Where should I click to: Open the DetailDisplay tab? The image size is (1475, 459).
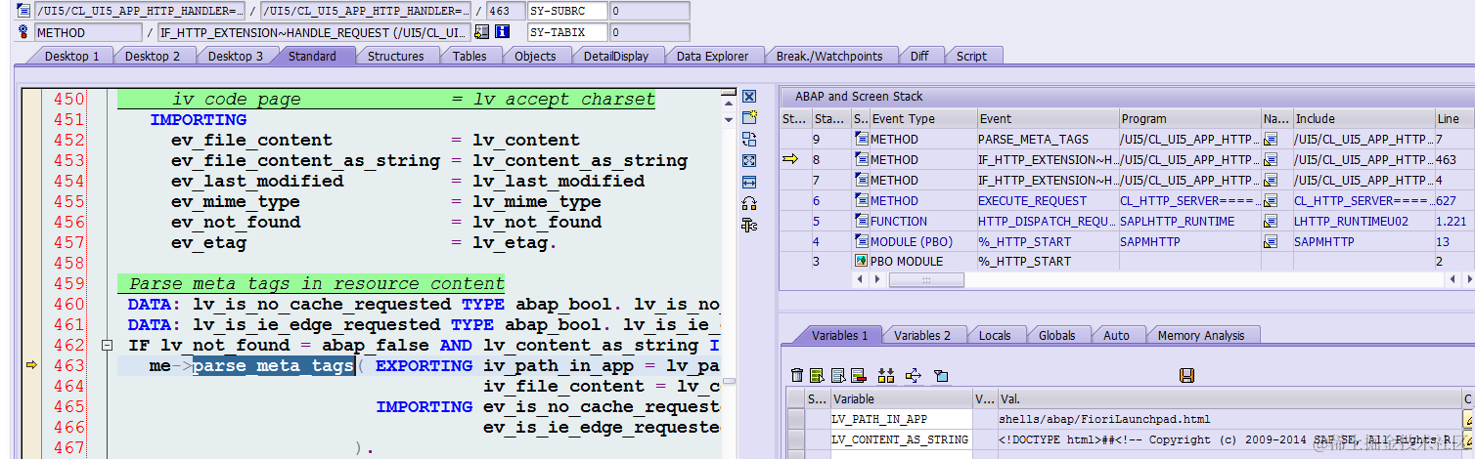click(615, 56)
